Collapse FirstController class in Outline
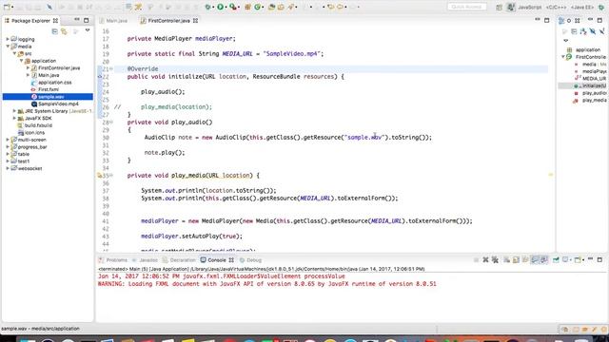This screenshot has height=342, width=609. pos(563,57)
